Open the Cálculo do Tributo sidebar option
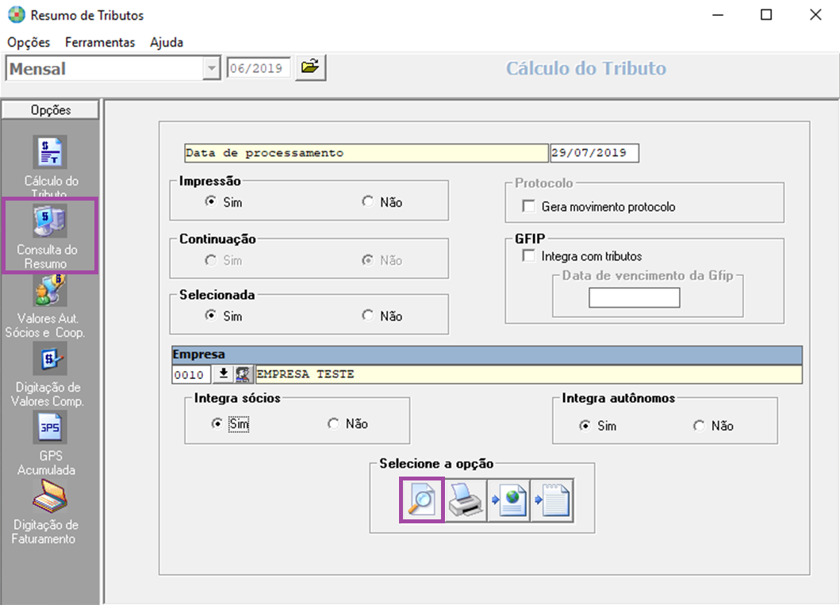Image resolution: width=840 pixels, height=605 pixels. (x=50, y=167)
